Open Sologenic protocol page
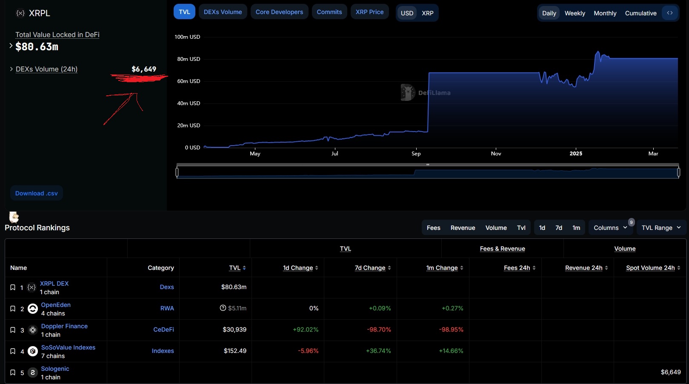The height and width of the screenshot is (384, 689). click(55, 369)
